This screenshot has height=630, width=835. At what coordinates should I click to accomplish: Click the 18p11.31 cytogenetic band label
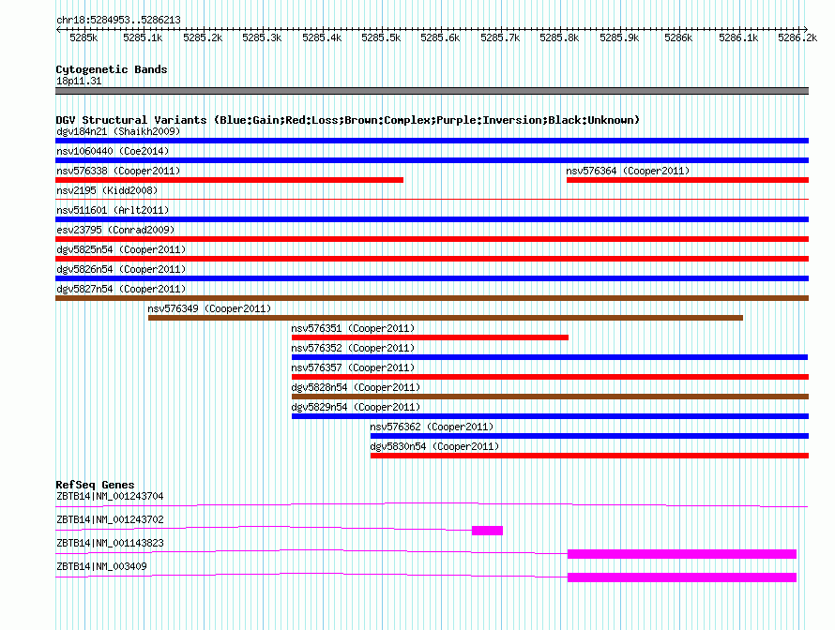79,81
